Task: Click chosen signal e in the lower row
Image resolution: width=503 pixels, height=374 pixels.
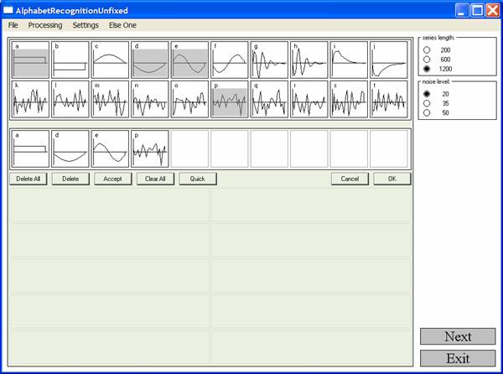Action: (110, 148)
